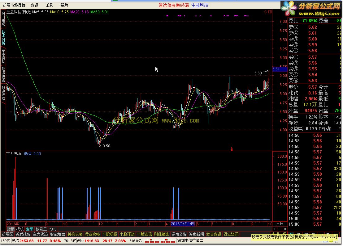Select the ZJTJ indicator tab
Screen dimensions: 343x246
click(x=53, y=229)
